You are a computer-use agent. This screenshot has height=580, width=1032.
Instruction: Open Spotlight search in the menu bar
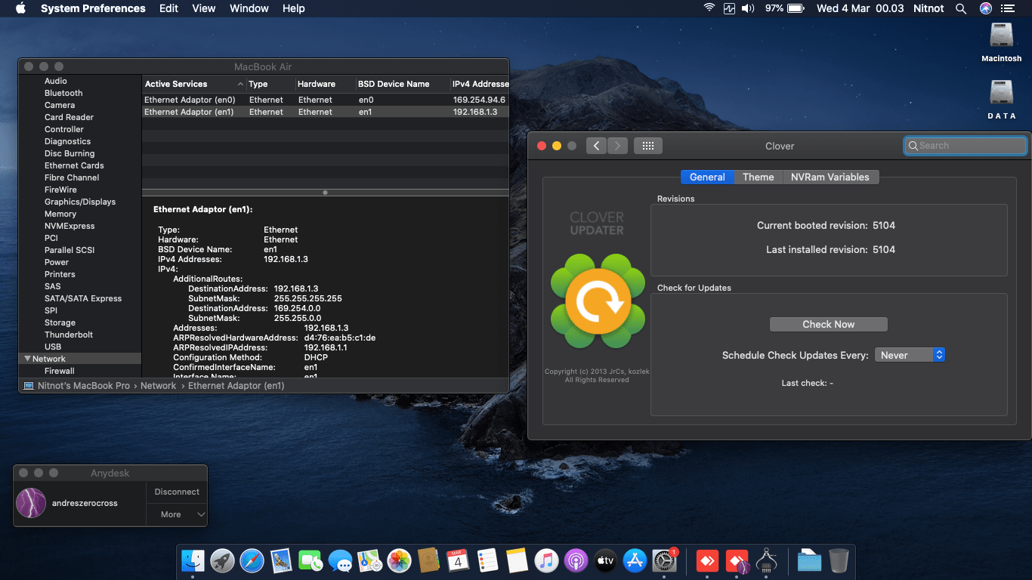click(x=961, y=8)
